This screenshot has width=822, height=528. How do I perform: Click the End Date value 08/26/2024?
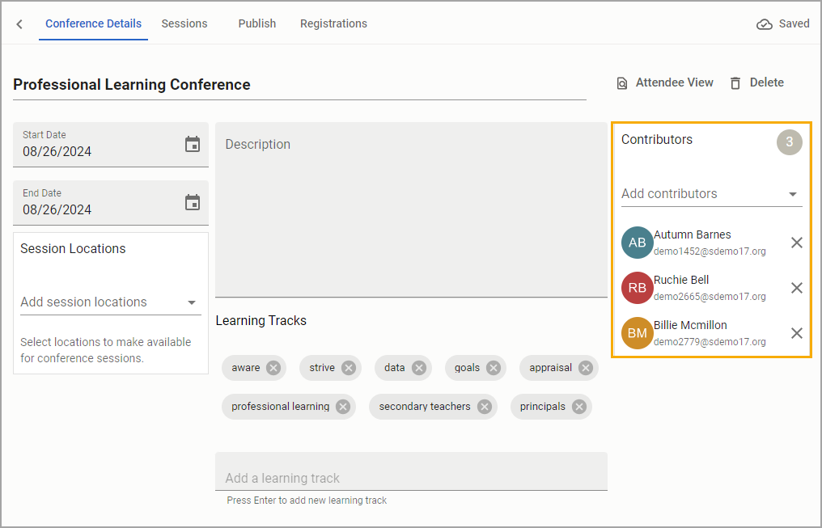click(57, 209)
